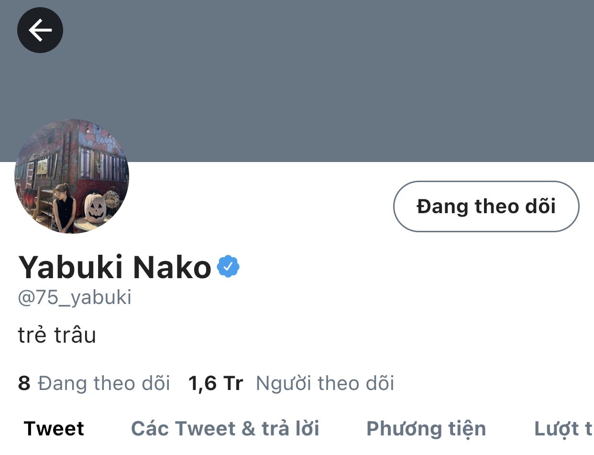Toggle the Đang theo dõi follow button

[486, 206]
